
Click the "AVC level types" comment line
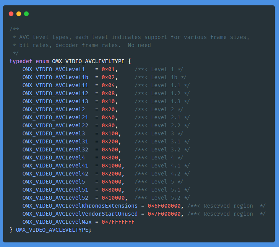click(x=131, y=37)
